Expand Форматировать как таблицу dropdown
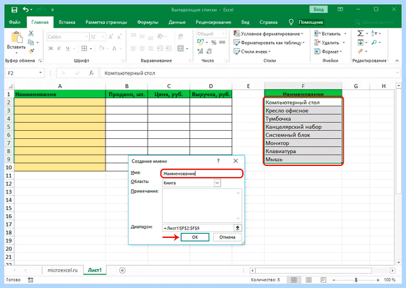The height and width of the screenshot is (288, 406). (303, 43)
